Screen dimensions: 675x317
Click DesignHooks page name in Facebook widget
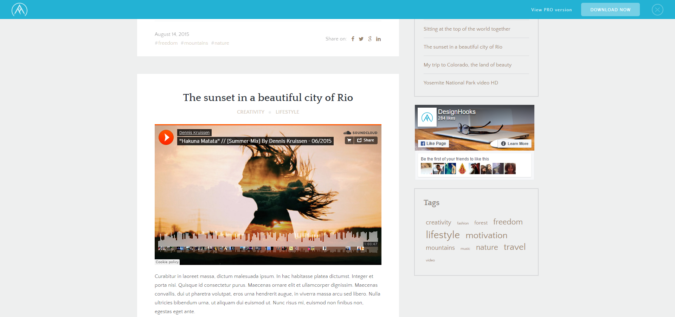pyautogui.click(x=457, y=112)
